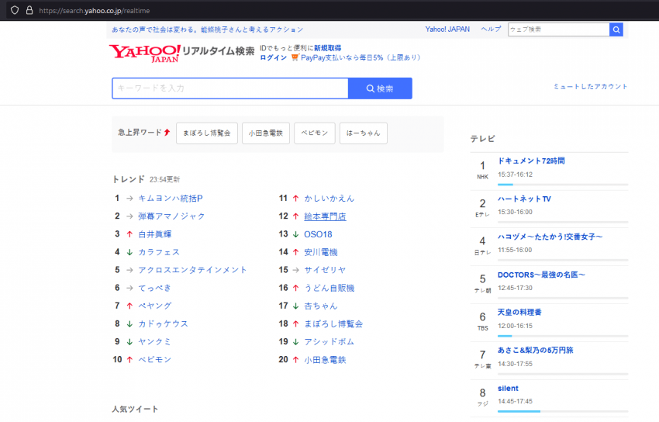Click the progress bar under silent
The height and width of the screenshot is (422, 659).
[x=563, y=411]
